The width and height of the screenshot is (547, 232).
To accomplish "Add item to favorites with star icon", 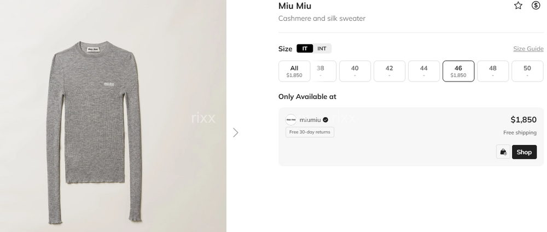I will click(x=518, y=5).
